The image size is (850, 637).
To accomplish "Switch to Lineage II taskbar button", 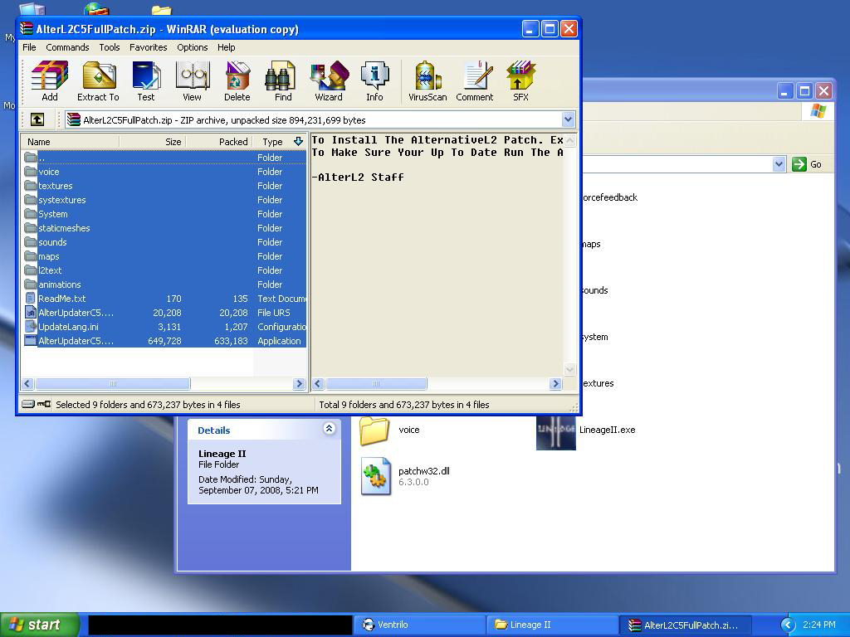I will (552, 625).
